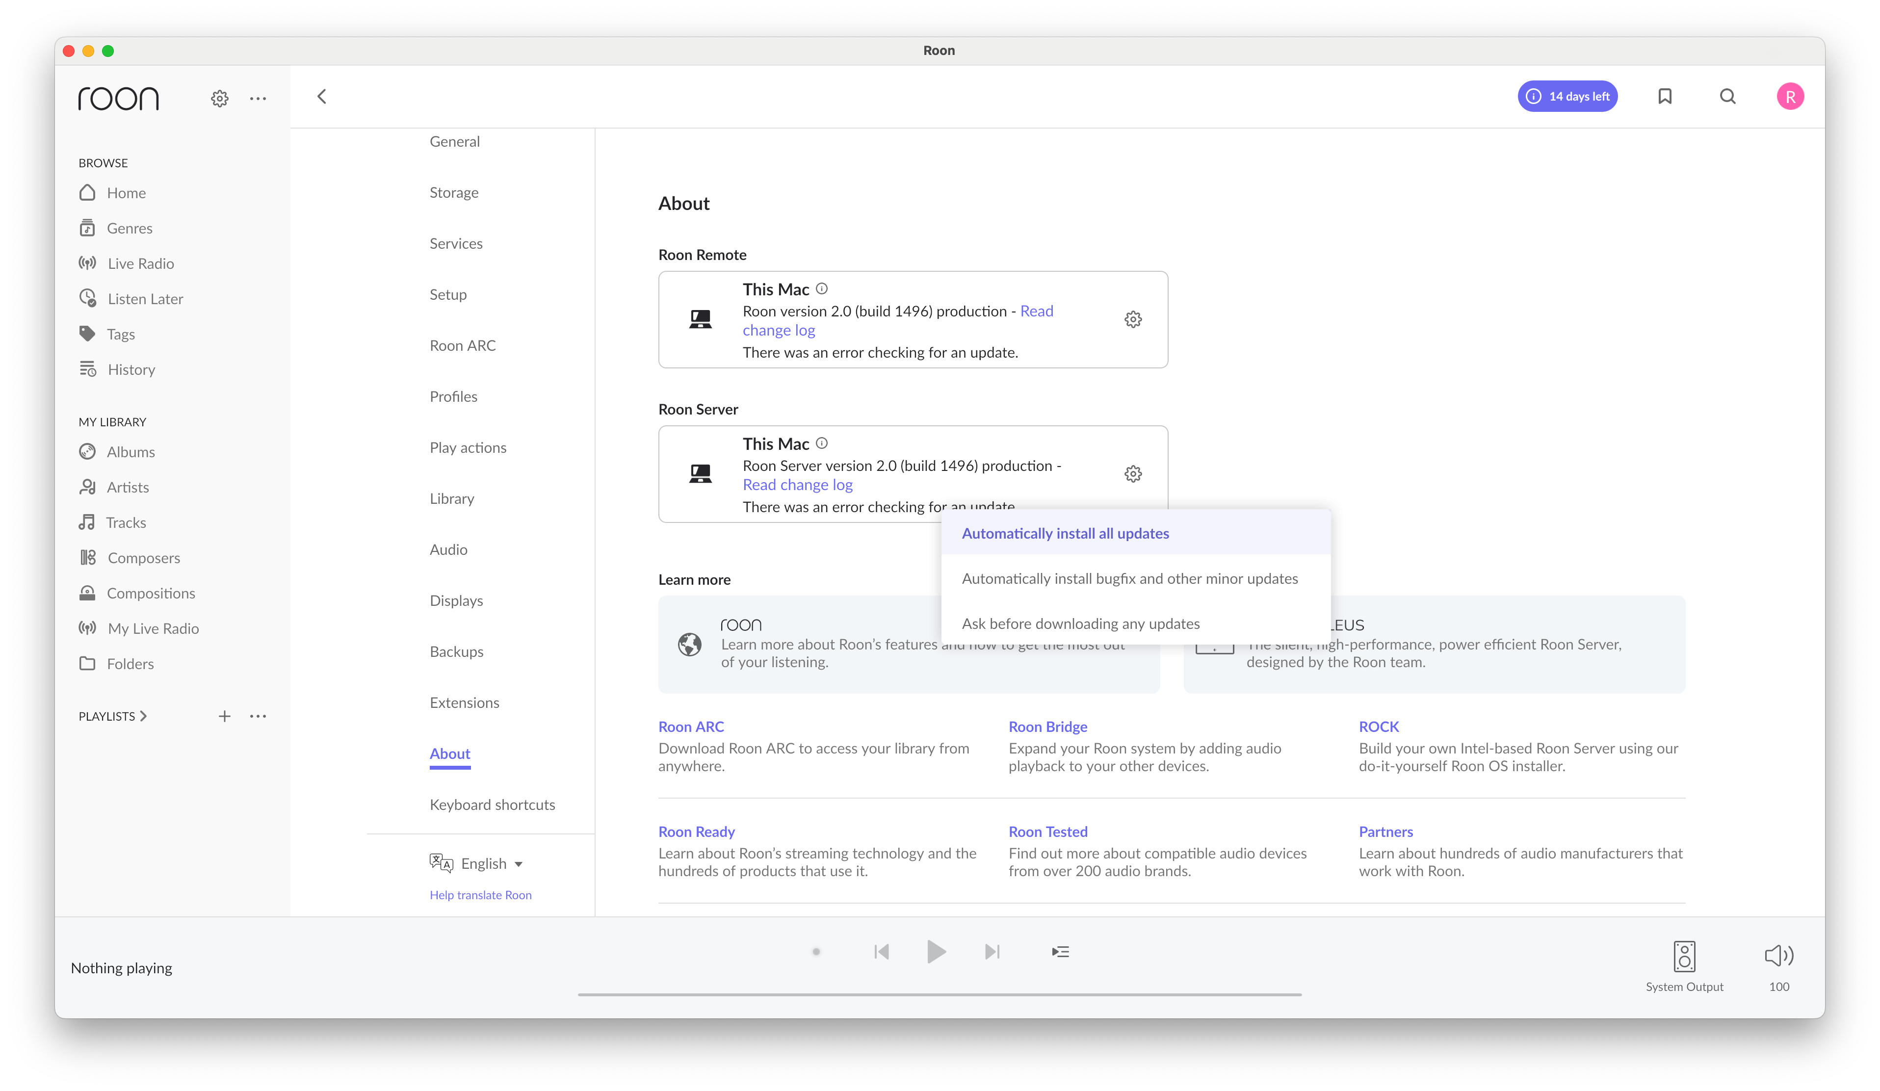1880x1091 pixels.
Task: Open Home in the sidebar
Action: point(112,193)
